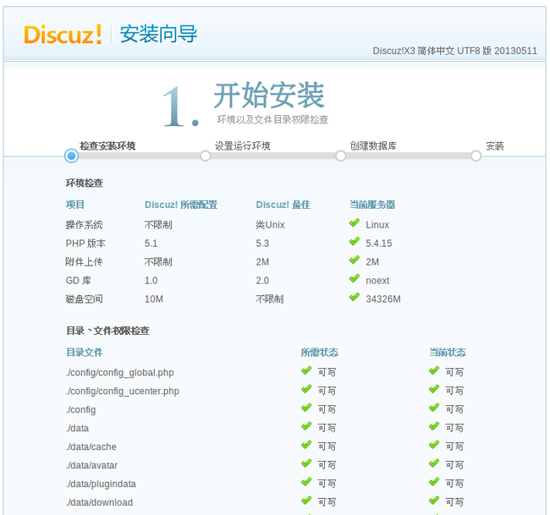
Task: Click current-status check for ./config/config_ucenter.php
Action: (x=434, y=389)
